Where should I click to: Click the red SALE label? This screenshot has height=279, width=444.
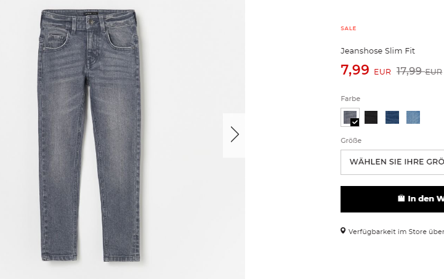coord(349,28)
